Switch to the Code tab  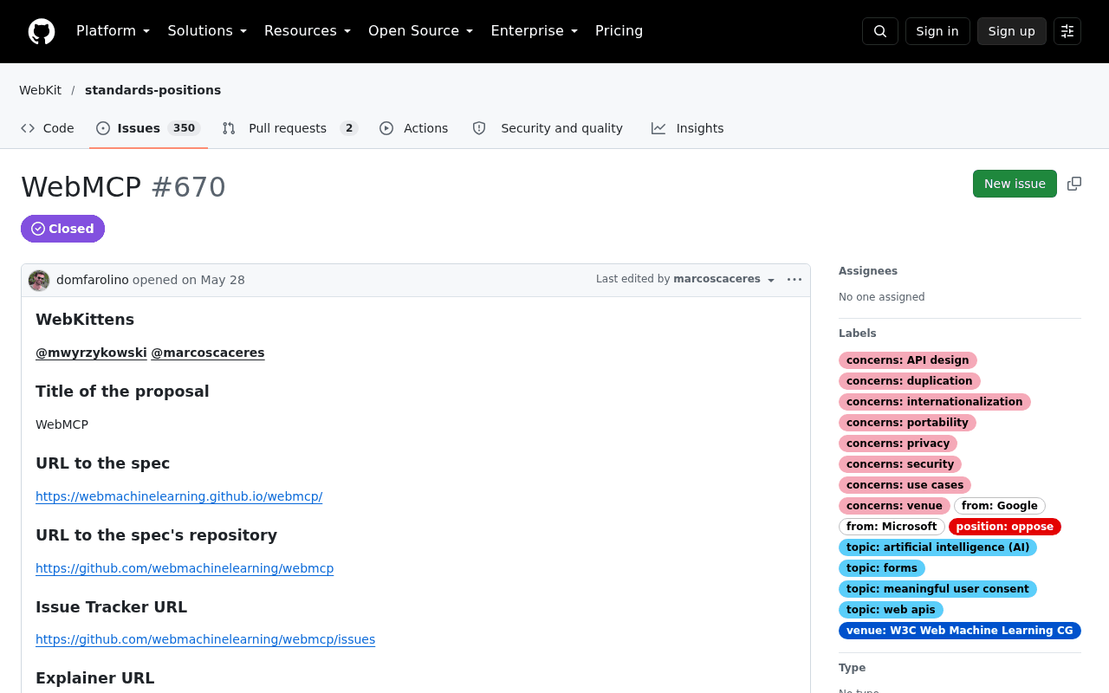(48, 128)
